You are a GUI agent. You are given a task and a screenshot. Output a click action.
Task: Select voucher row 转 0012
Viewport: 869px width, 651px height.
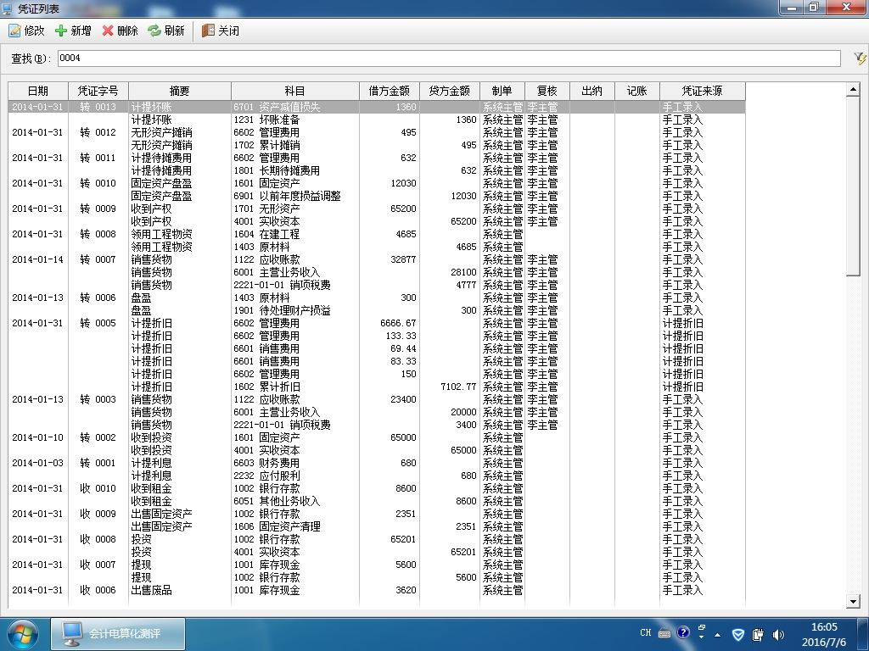tap(376, 132)
